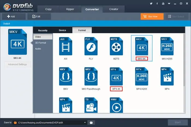
Task: Click the Buy Now button
Action: pos(152,16)
